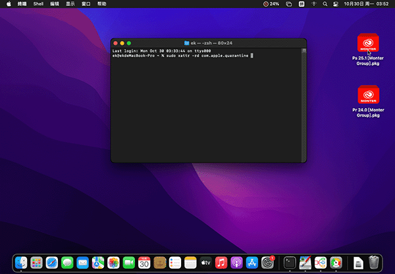Open the paintbrush image editor app in Dock
Image resolution: width=395 pixels, height=274 pixels.
coord(305,263)
